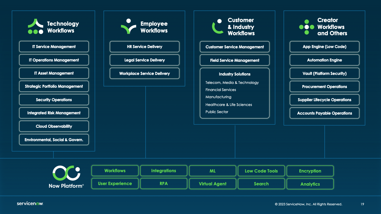Toggle the Encryption capability
The height and width of the screenshot is (214, 381).
click(x=310, y=171)
